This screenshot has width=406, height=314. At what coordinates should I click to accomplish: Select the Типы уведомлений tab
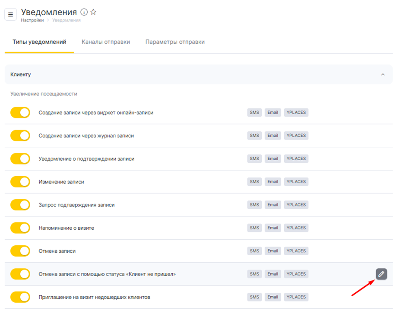coord(39,42)
